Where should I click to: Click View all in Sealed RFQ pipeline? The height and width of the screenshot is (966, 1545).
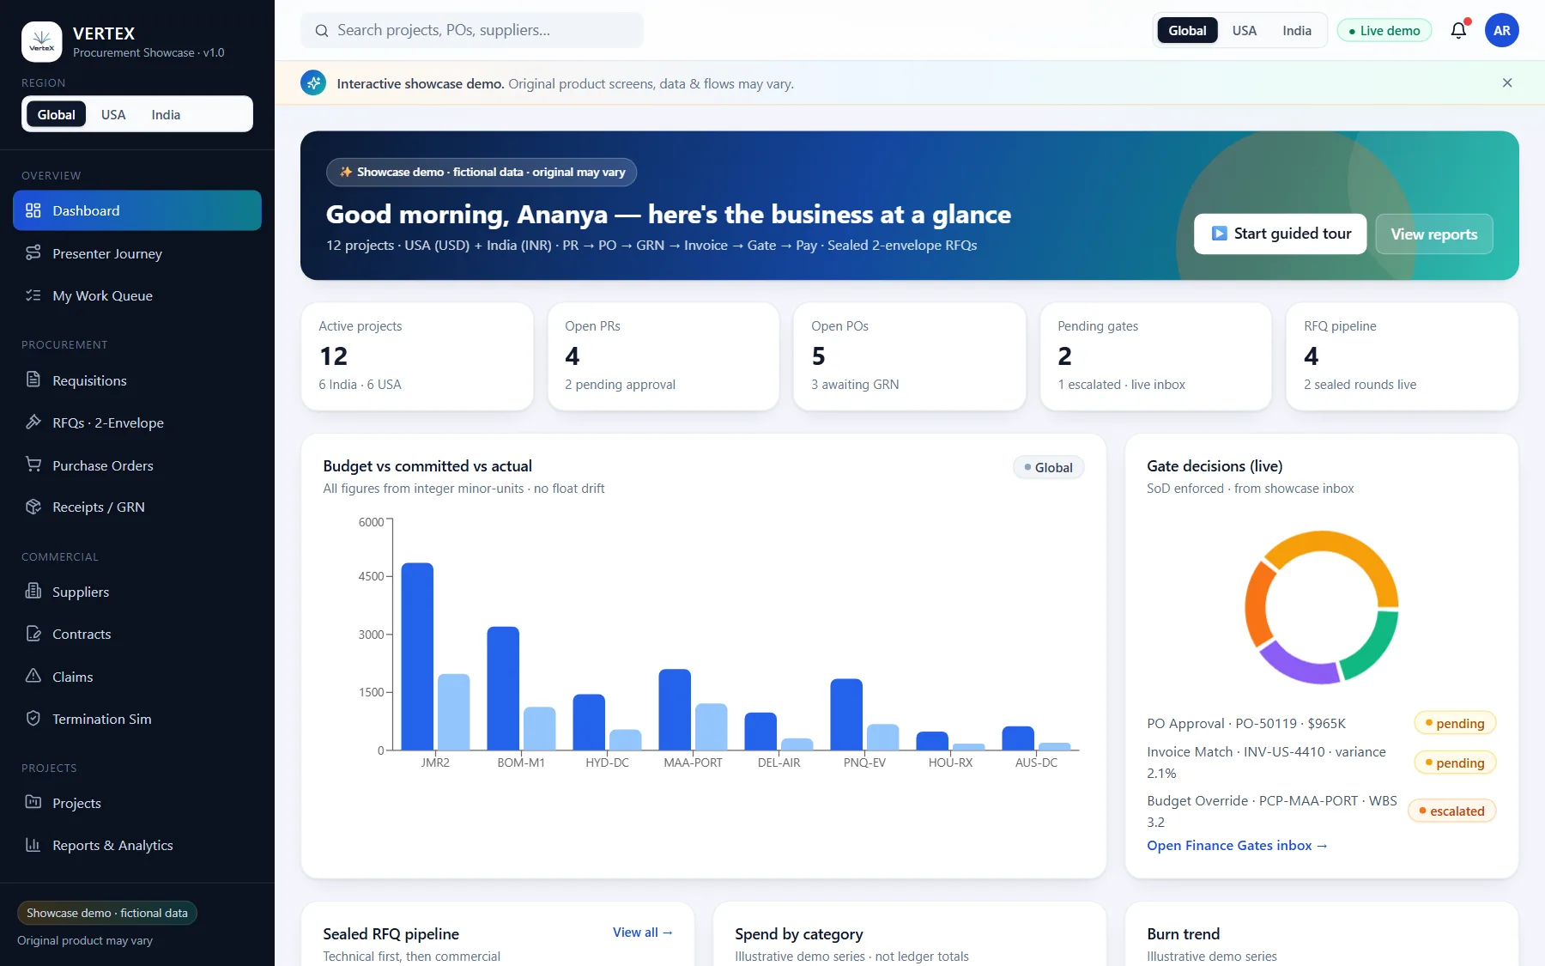pos(642,933)
